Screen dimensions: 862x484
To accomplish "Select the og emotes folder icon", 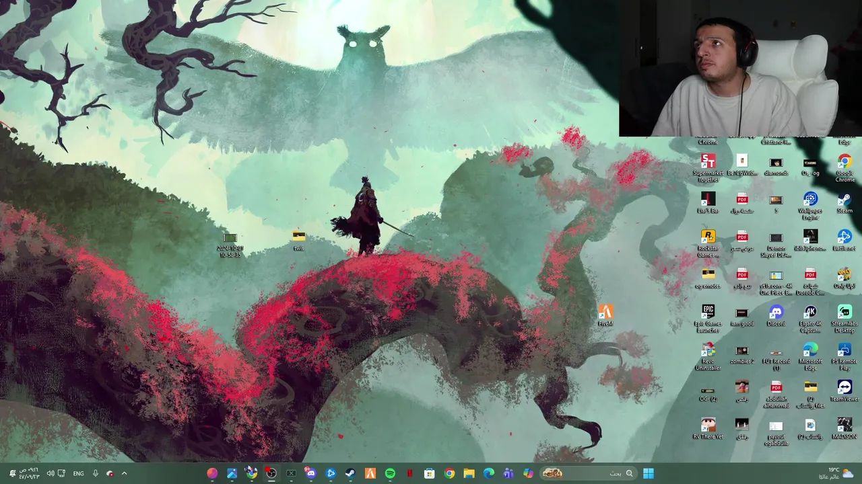I will click(x=708, y=277).
